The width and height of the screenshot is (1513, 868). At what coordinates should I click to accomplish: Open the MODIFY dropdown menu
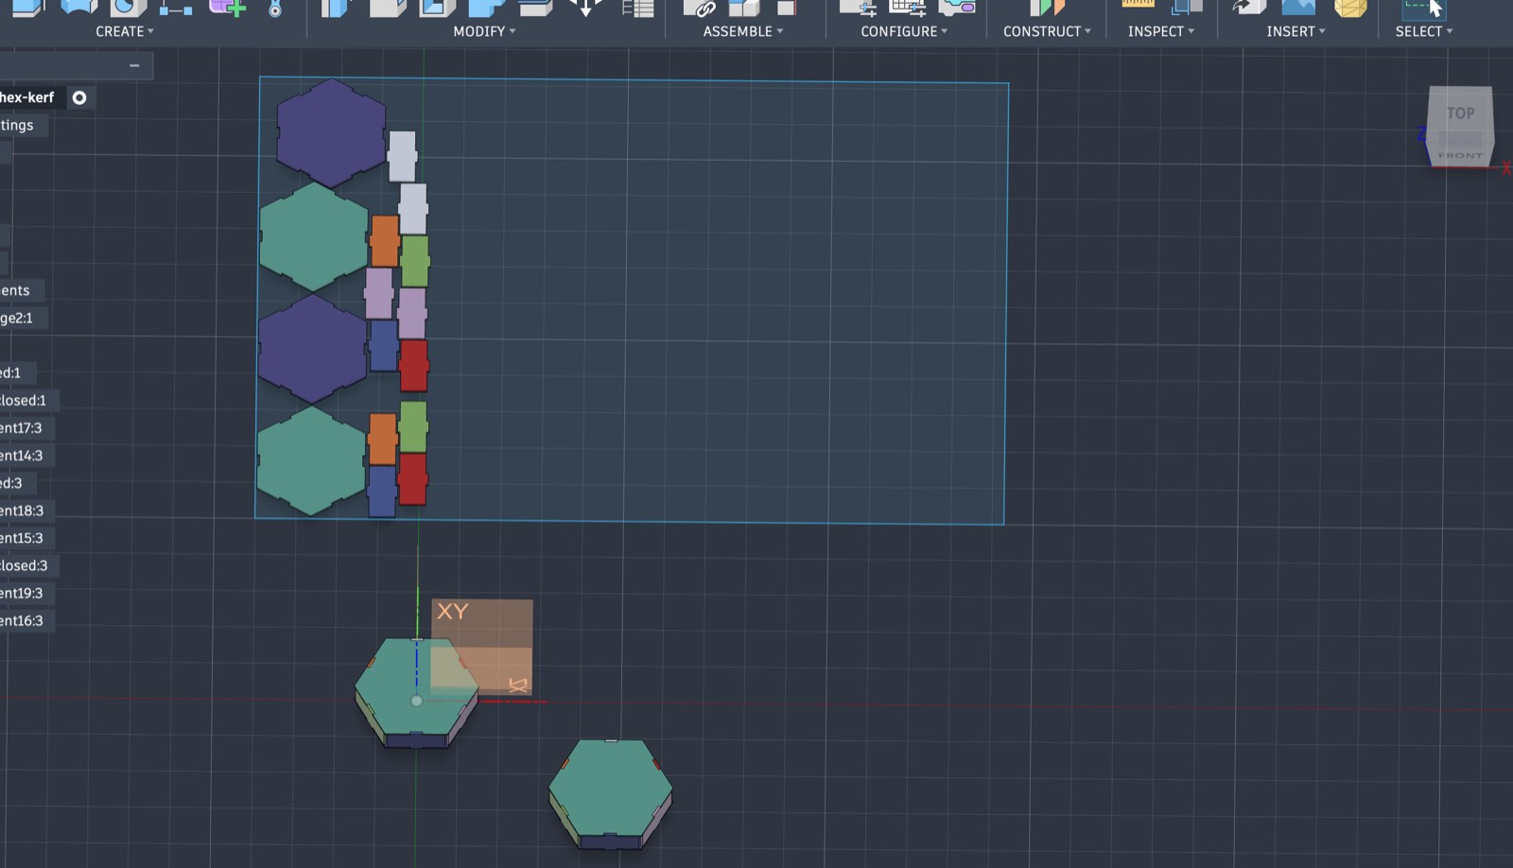point(484,31)
